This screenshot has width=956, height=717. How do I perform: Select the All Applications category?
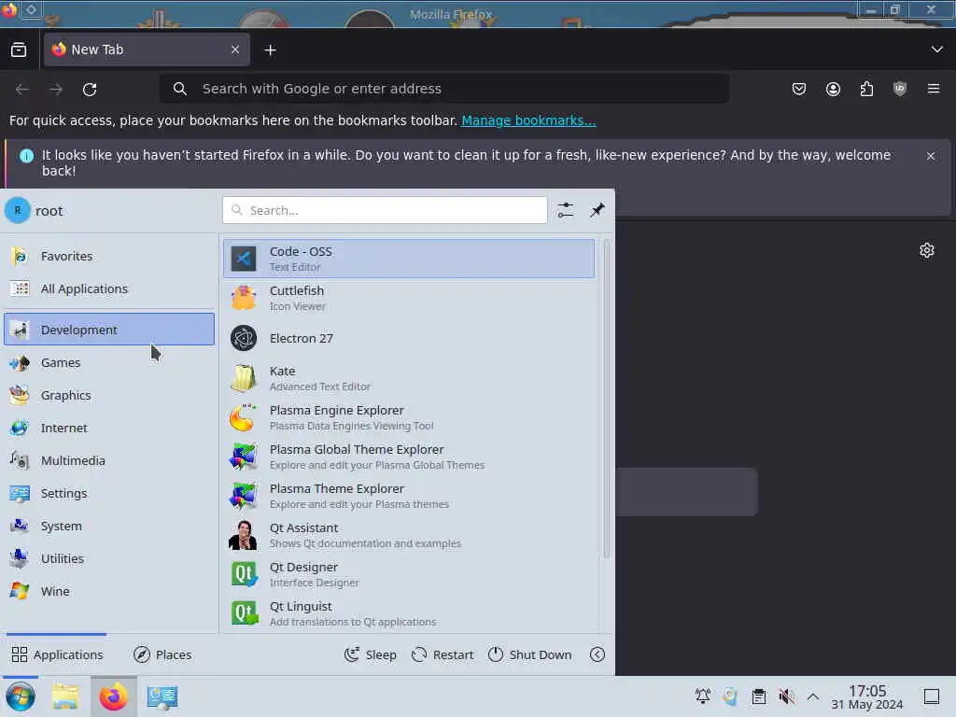click(x=109, y=288)
